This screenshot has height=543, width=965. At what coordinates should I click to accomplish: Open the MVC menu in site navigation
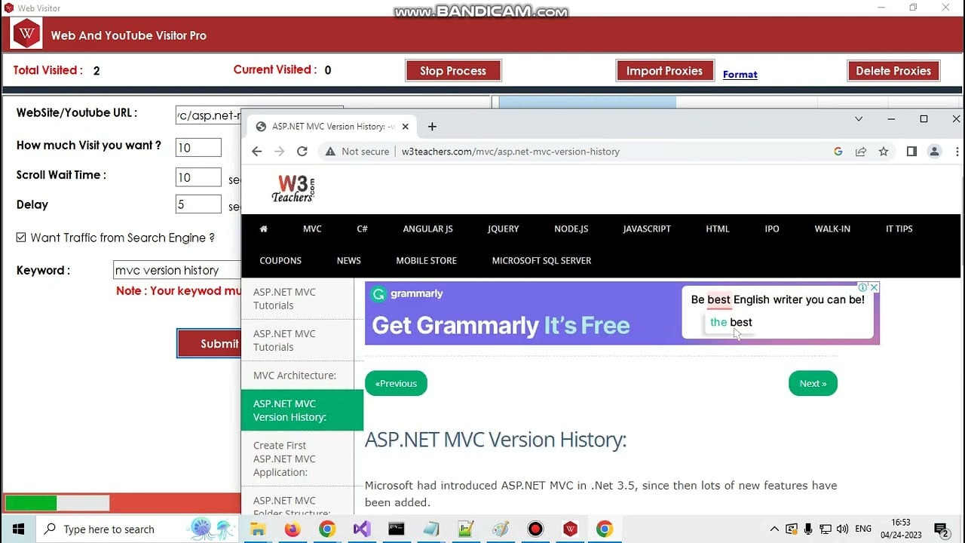(312, 229)
